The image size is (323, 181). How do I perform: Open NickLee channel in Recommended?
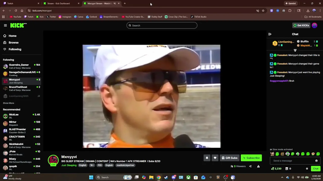tap(21, 116)
